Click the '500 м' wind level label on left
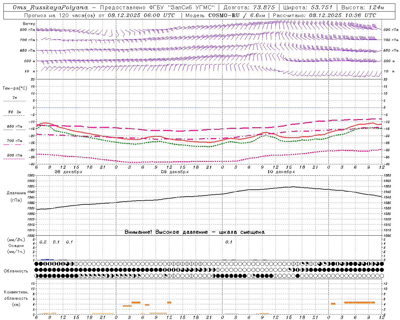The height and width of the screenshot is (320, 400). coord(30,61)
